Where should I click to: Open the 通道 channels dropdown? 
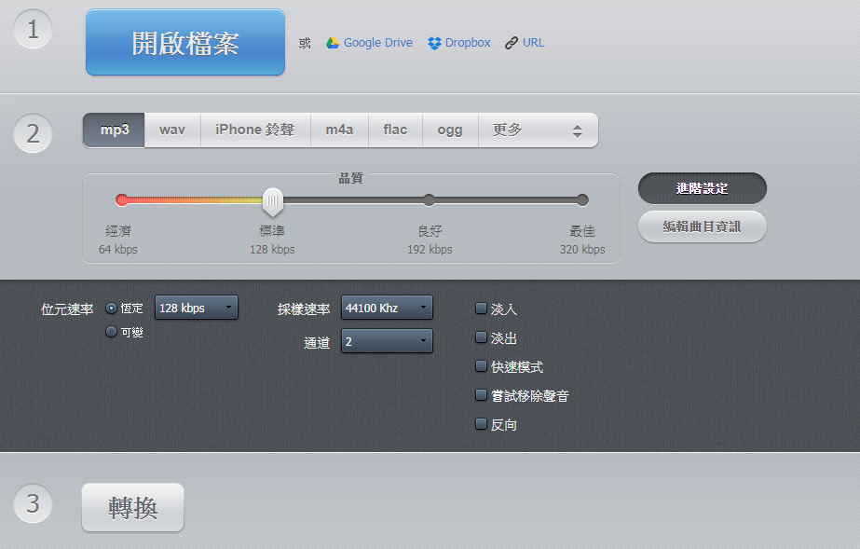coord(387,341)
